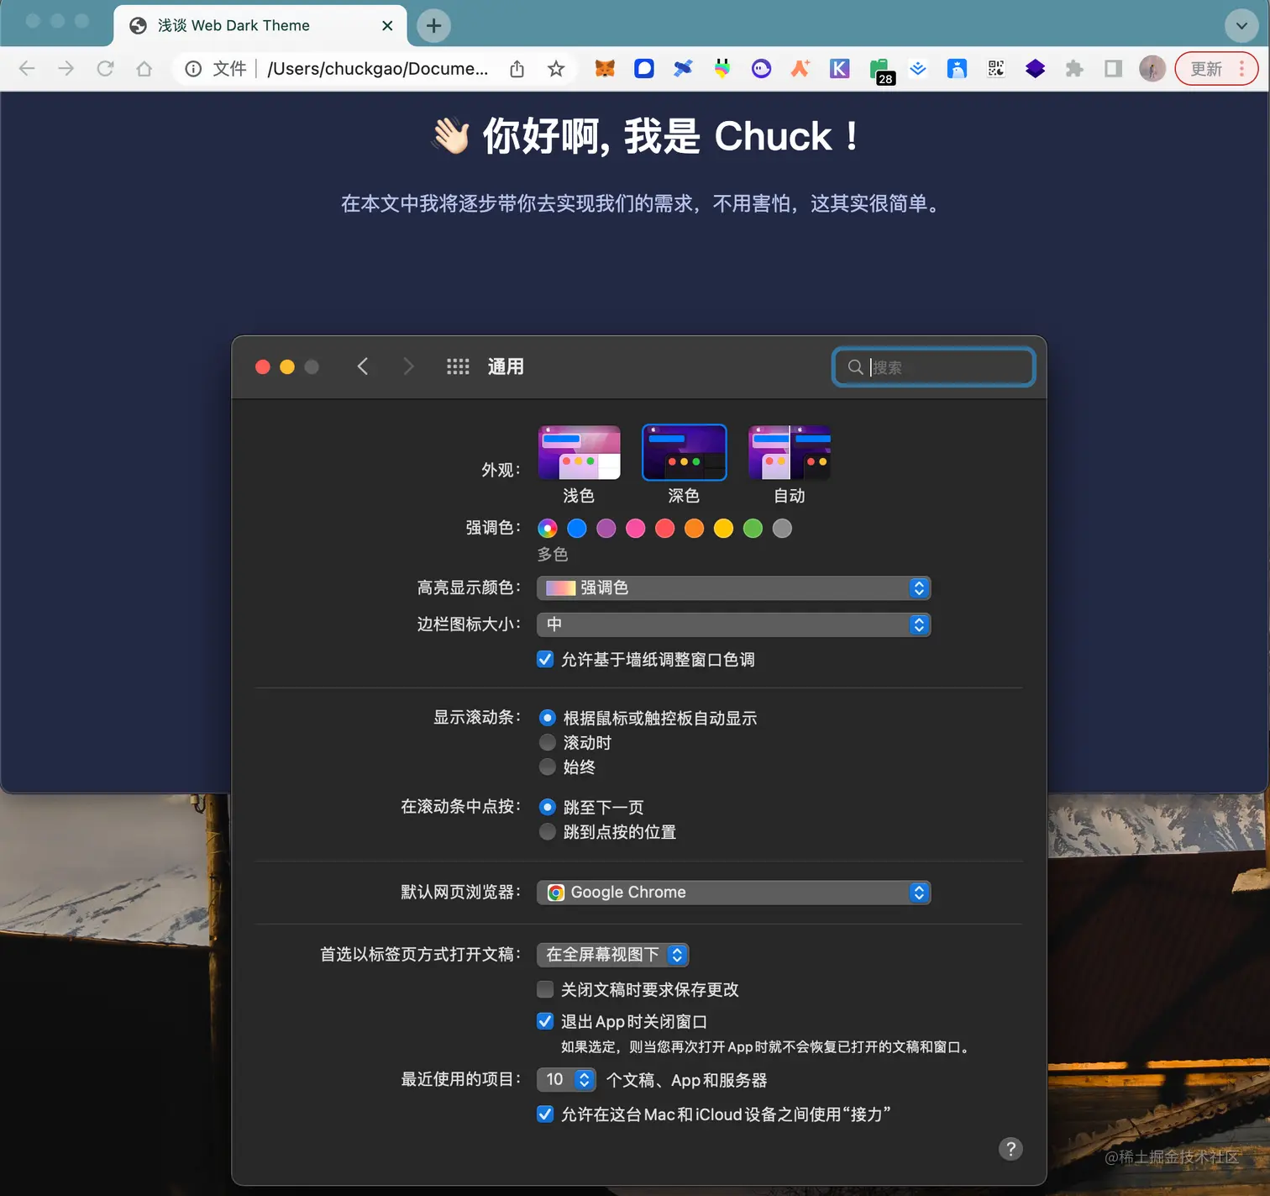Click the back arrow in the preferences window
The image size is (1270, 1196).
click(x=362, y=366)
